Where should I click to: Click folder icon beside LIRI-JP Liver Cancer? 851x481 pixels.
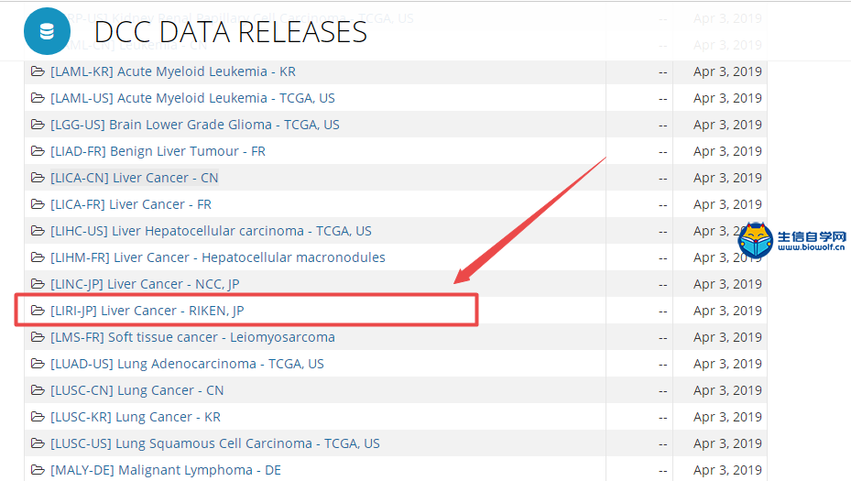point(38,311)
